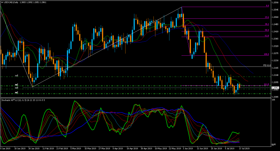Screen dimensions: 280x151
Task: Click the 161.8 Fibonacci extension label
Action: pos(267,84)
